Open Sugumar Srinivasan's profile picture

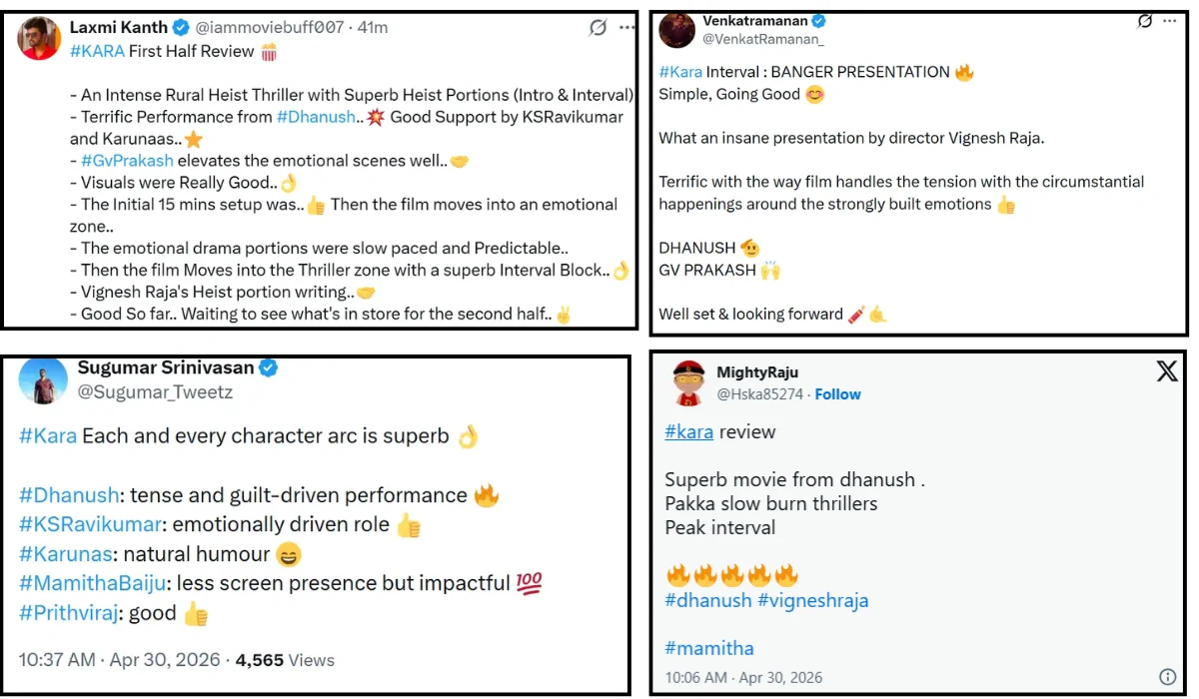click(x=43, y=380)
